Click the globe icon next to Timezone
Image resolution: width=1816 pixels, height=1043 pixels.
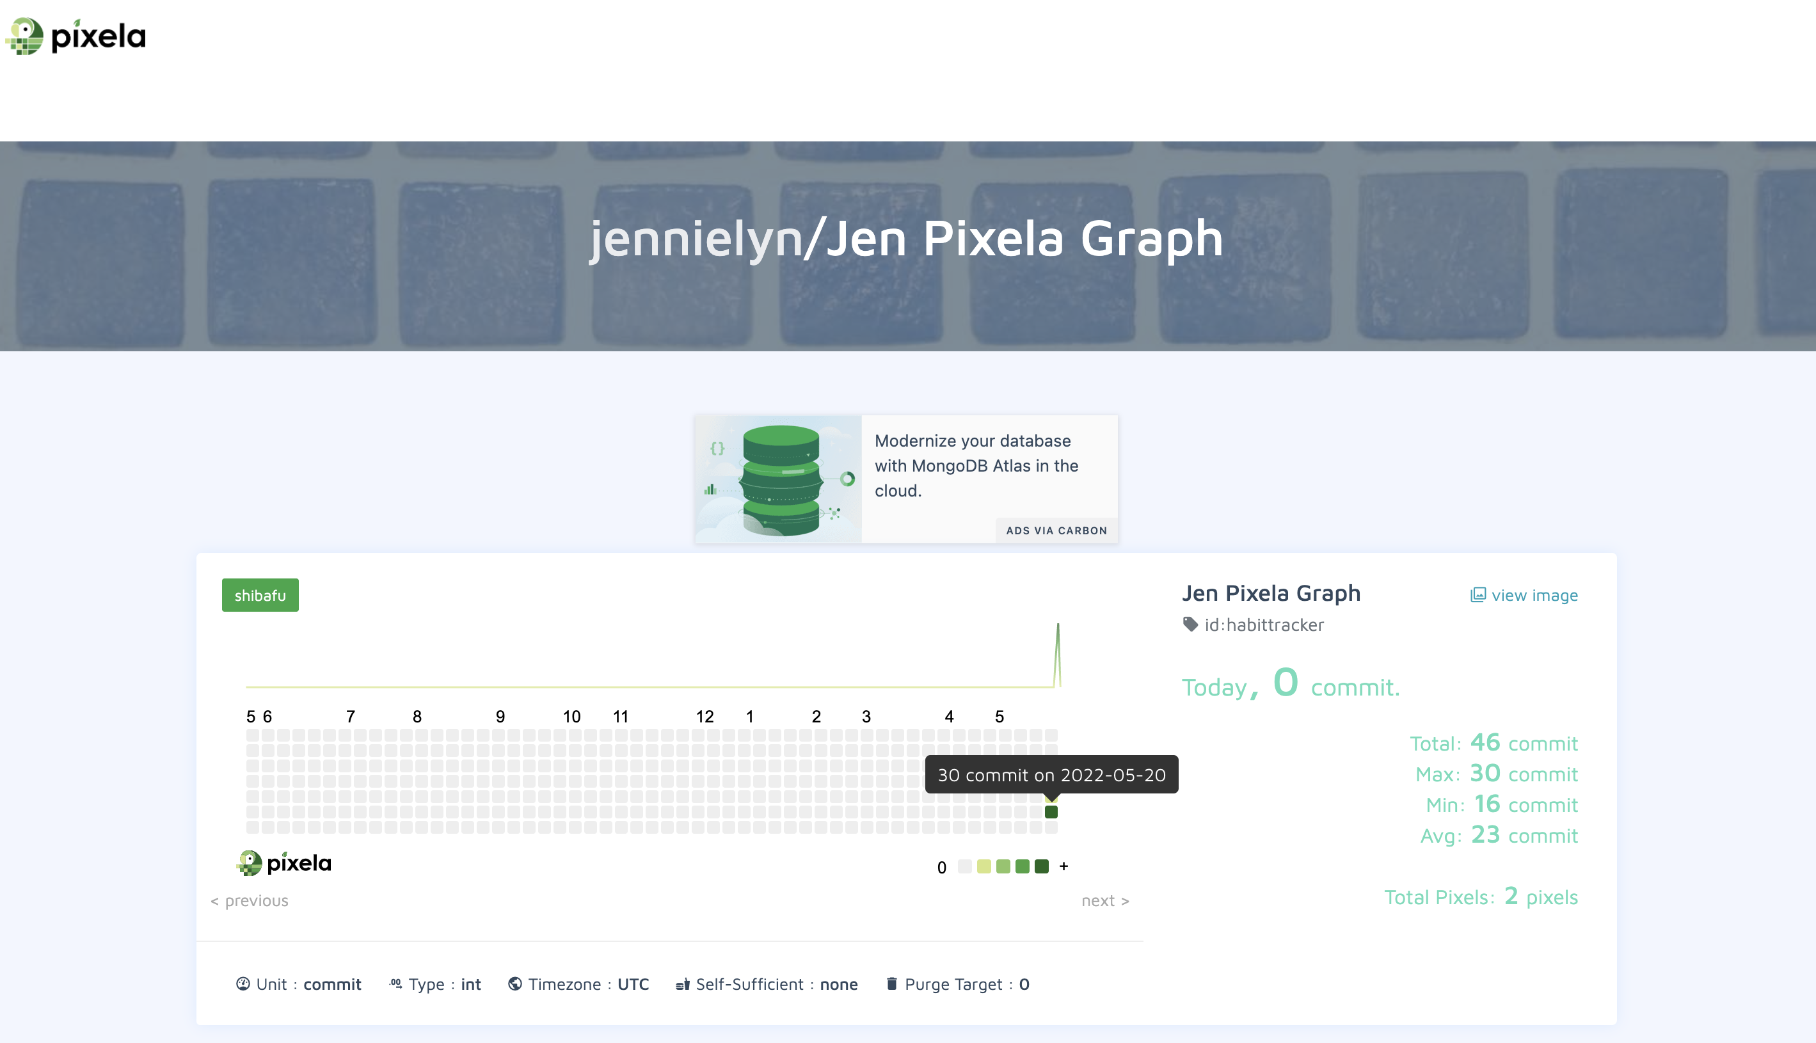coord(515,983)
